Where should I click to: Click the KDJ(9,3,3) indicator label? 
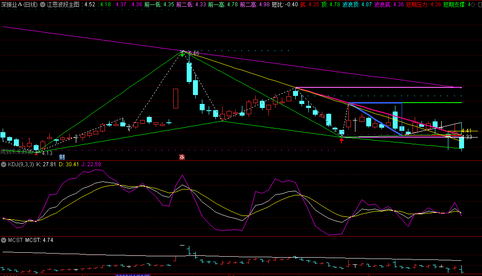(x=21, y=164)
